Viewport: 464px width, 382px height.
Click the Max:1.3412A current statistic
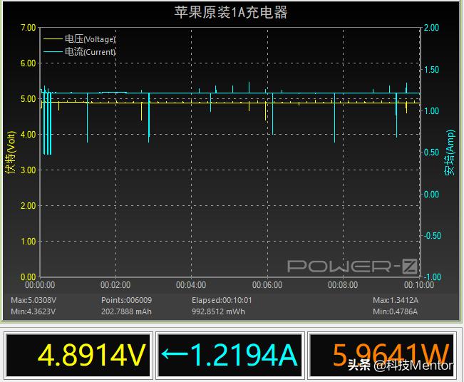pyautogui.click(x=396, y=300)
